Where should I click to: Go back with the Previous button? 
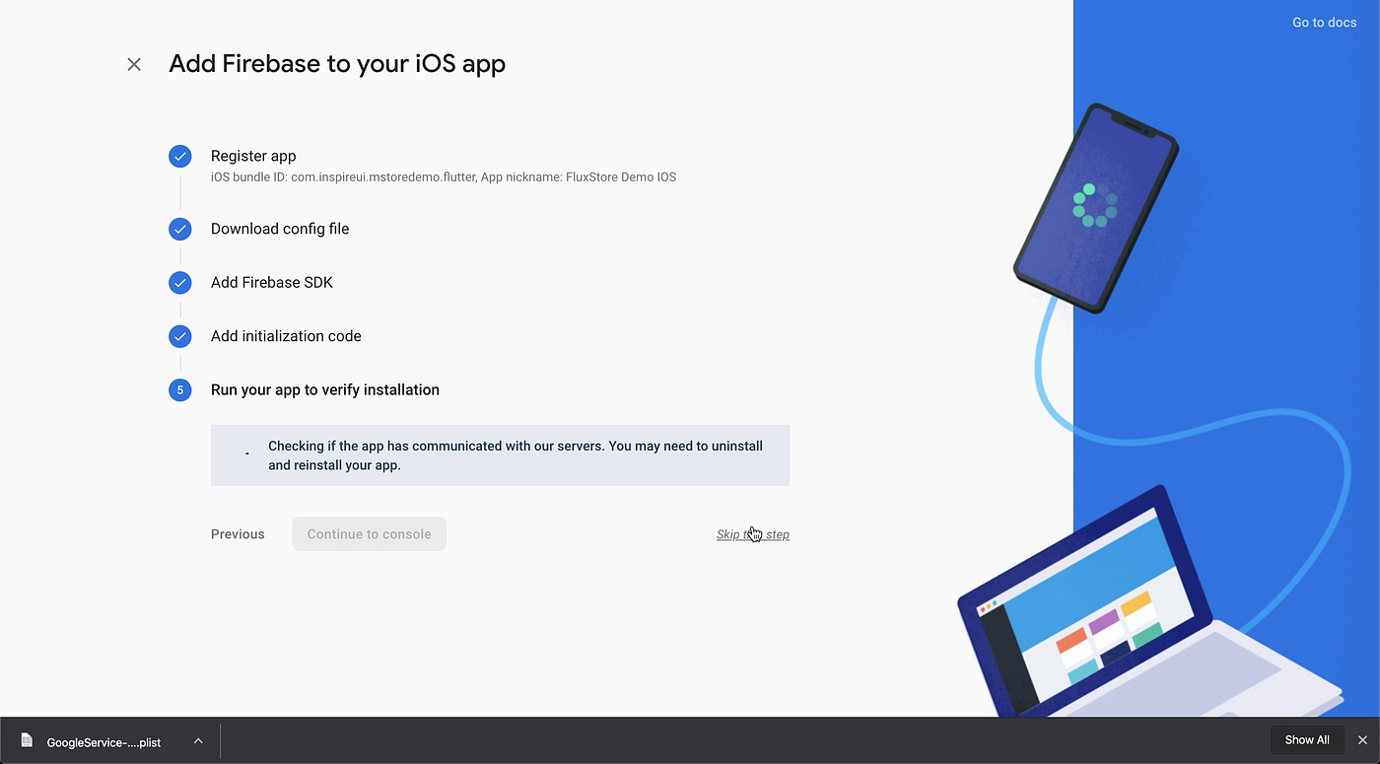[238, 534]
